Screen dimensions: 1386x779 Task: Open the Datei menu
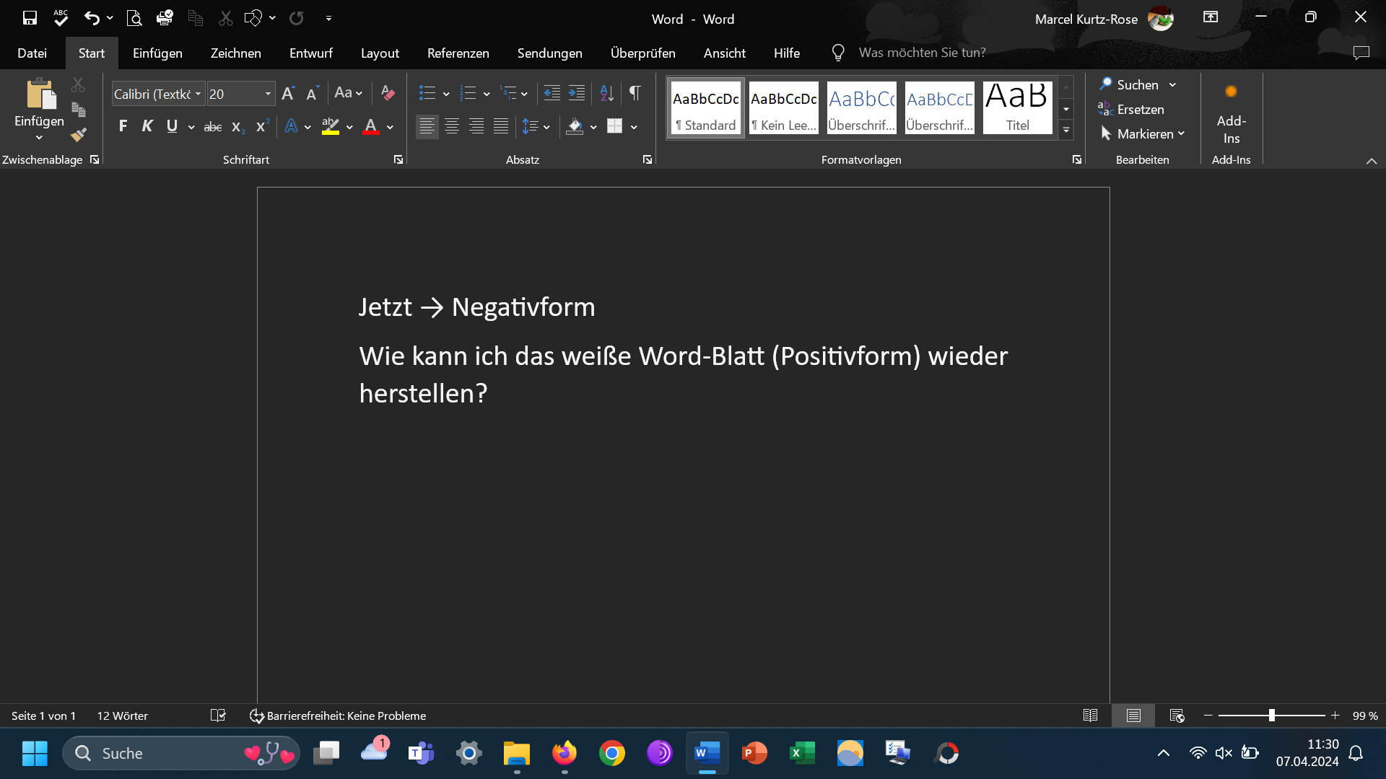(x=32, y=53)
